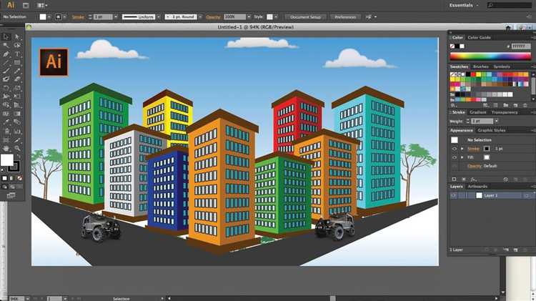Expand the Stroke row in Appearance panel
The width and height of the screenshot is (536, 301).
[462, 149]
